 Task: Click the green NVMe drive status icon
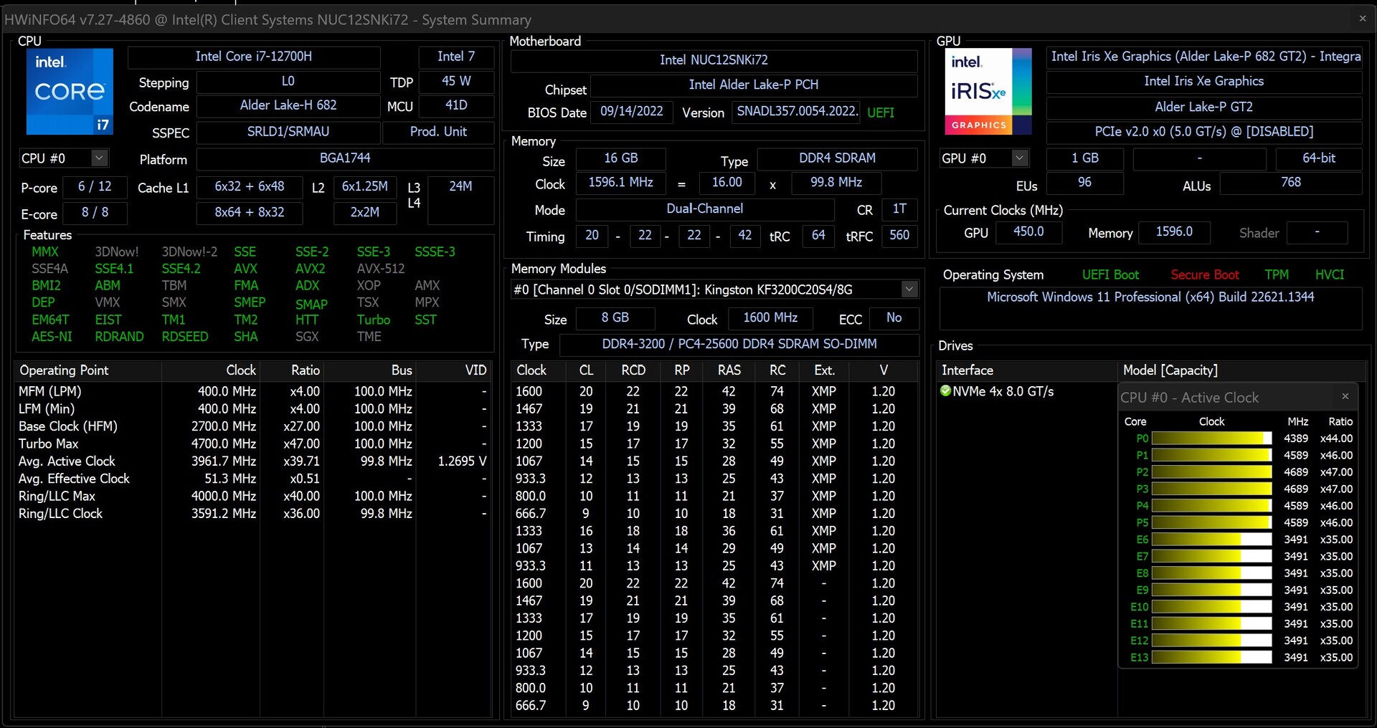tap(945, 391)
